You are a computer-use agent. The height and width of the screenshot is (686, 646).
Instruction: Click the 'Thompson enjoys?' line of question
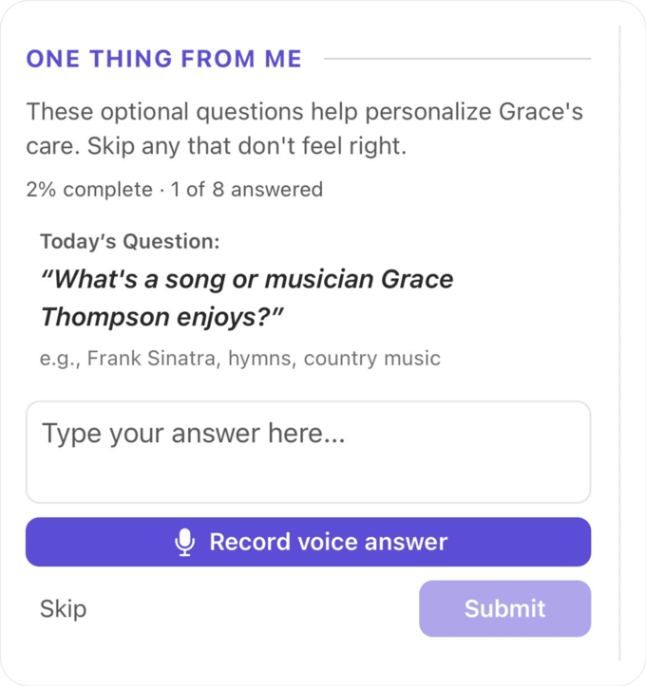162,317
